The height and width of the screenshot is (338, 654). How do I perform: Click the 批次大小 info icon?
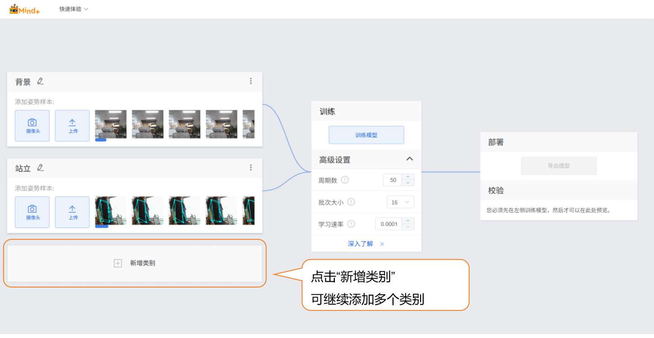(x=351, y=202)
